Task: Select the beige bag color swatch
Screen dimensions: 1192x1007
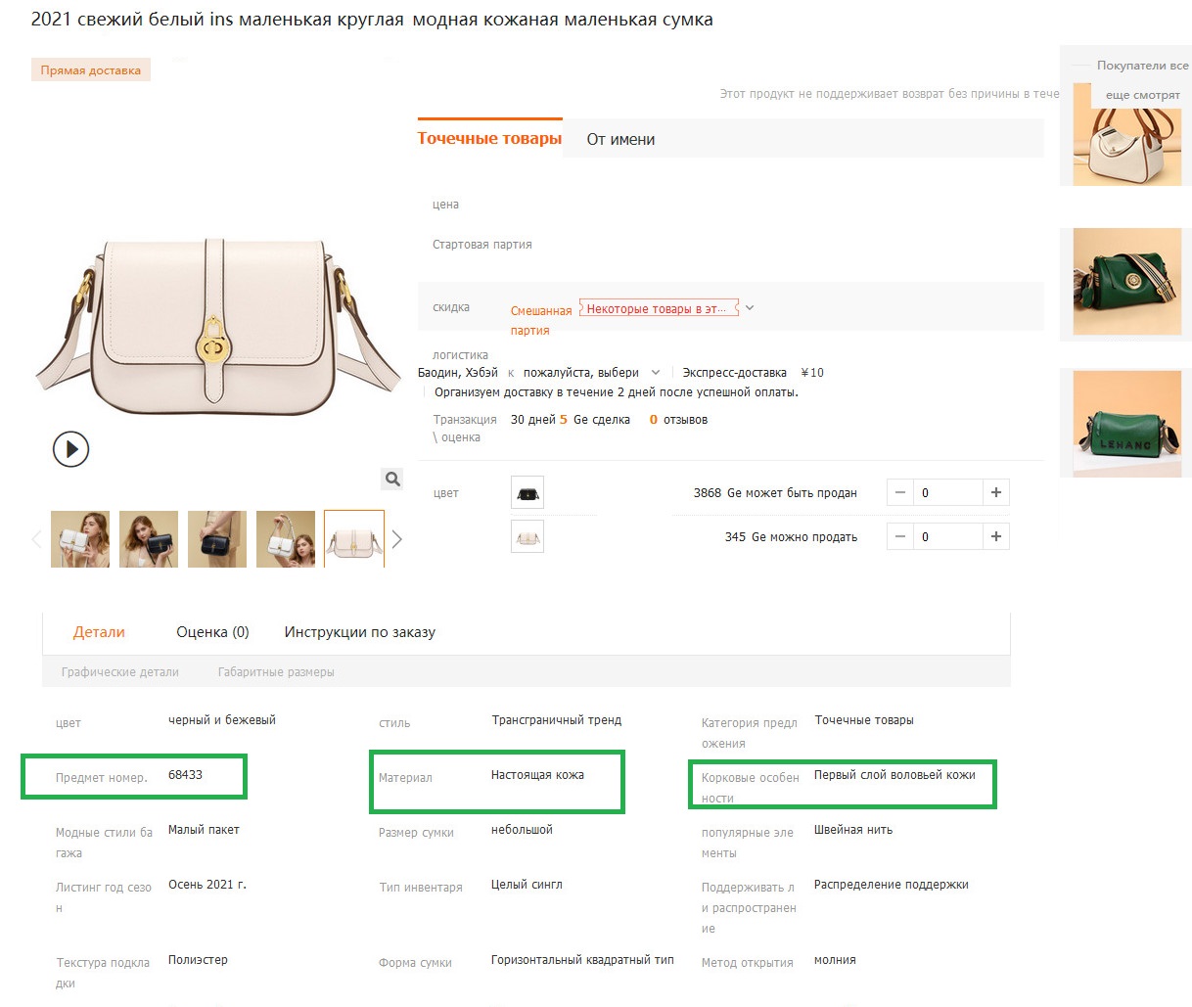Action: (527, 537)
